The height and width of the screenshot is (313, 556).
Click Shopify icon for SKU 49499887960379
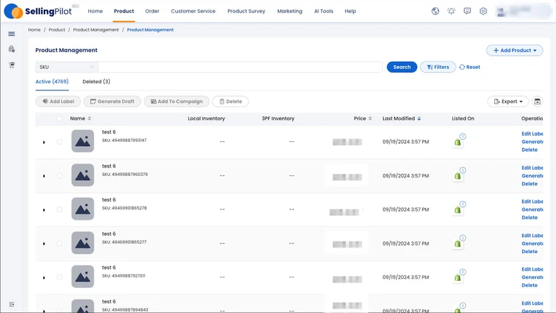pyautogui.click(x=457, y=176)
